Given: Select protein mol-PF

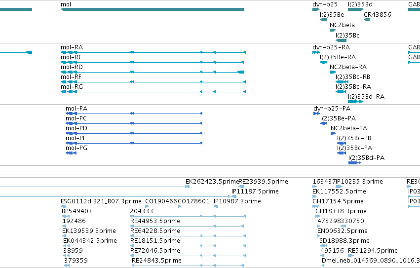Looking at the screenshot, I should (134, 143).
